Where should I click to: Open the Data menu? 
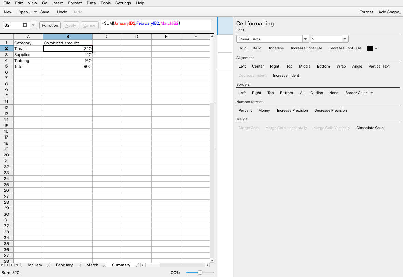pos(91,3)
